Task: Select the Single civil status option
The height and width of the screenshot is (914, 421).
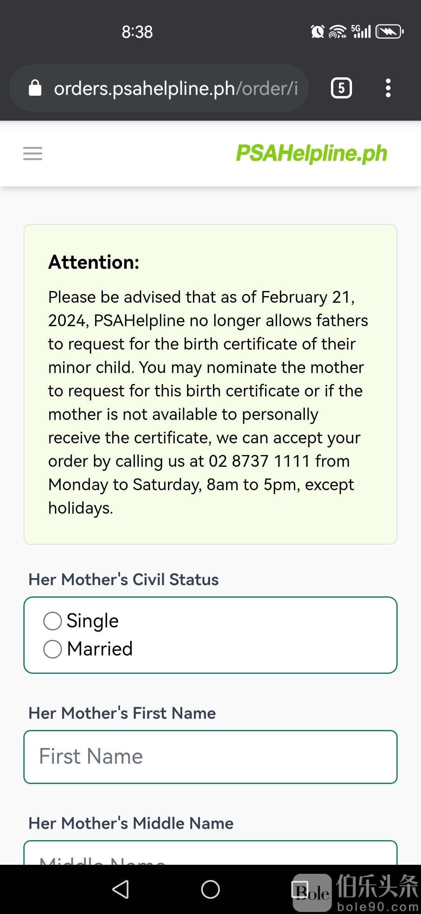Action: 53,621
